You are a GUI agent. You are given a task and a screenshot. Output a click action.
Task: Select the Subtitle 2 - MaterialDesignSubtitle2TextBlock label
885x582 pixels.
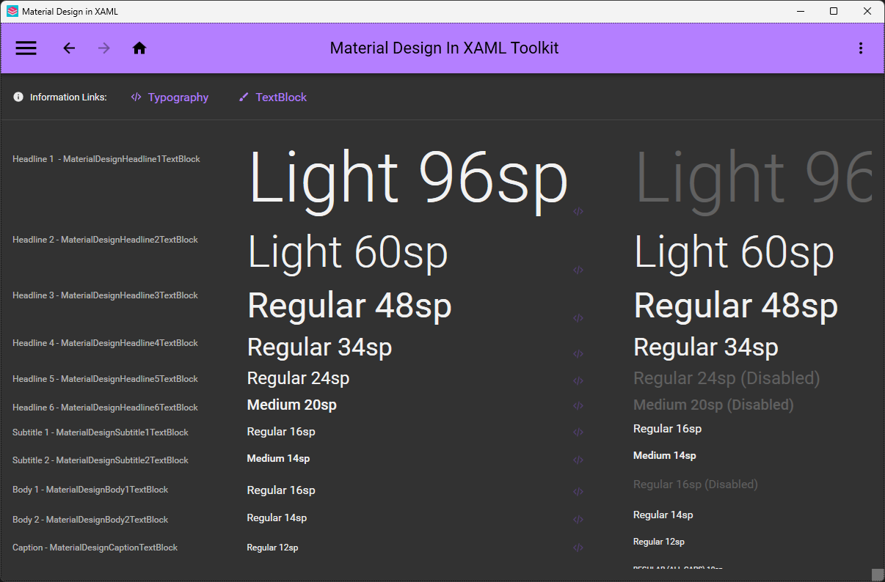point(101,460)
